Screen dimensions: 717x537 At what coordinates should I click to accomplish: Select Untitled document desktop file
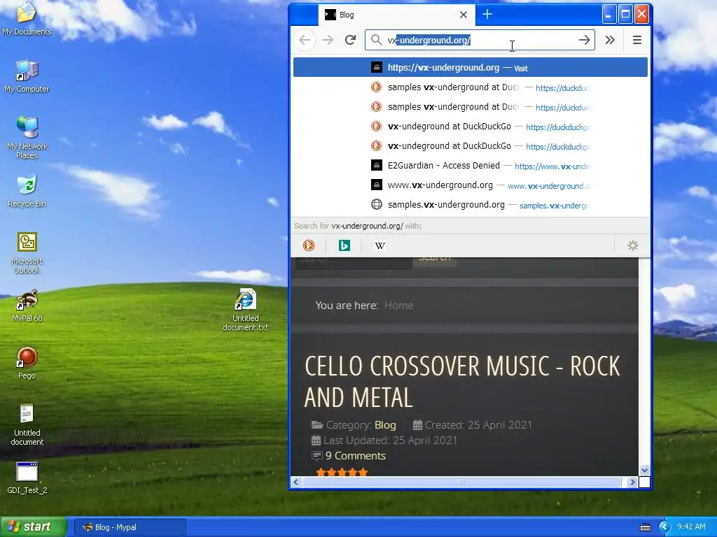27,424
